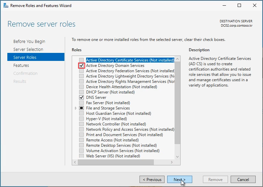Click Web Server (IIS) checkbox

pos(81,156)
